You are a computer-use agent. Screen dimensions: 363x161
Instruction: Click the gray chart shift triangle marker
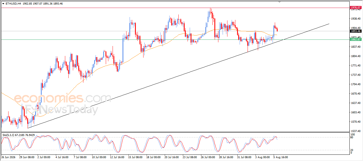(x=280, y=2)
